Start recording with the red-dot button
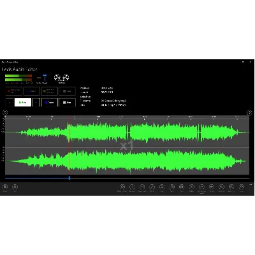 [x=13, y=91]
